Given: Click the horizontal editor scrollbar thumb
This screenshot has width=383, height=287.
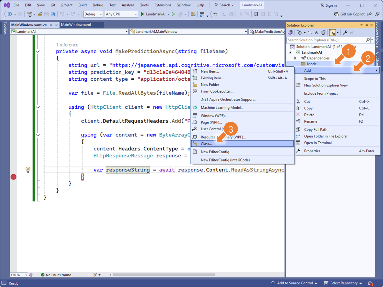Looking at the screenshot, I should click(164, 275).
